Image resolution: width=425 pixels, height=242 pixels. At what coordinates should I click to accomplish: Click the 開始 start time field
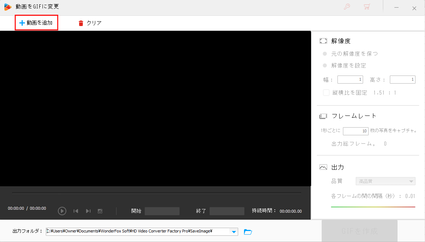(162, 211)
